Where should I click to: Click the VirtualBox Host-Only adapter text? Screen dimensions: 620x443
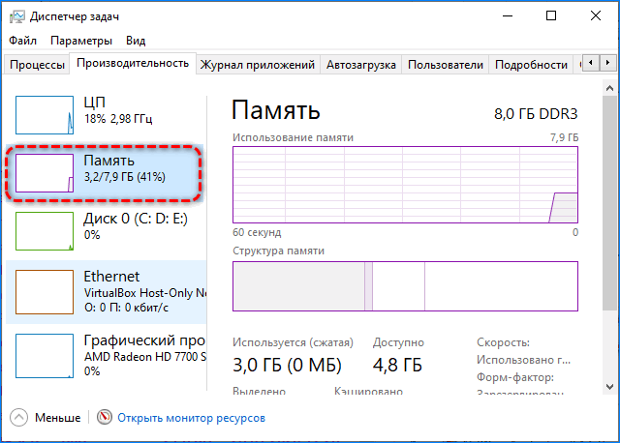point(144,293)
